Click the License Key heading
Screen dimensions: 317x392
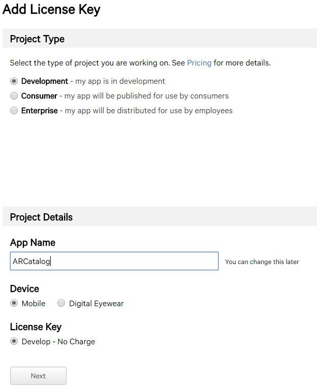pyautogui.click(x=36, y=327)
